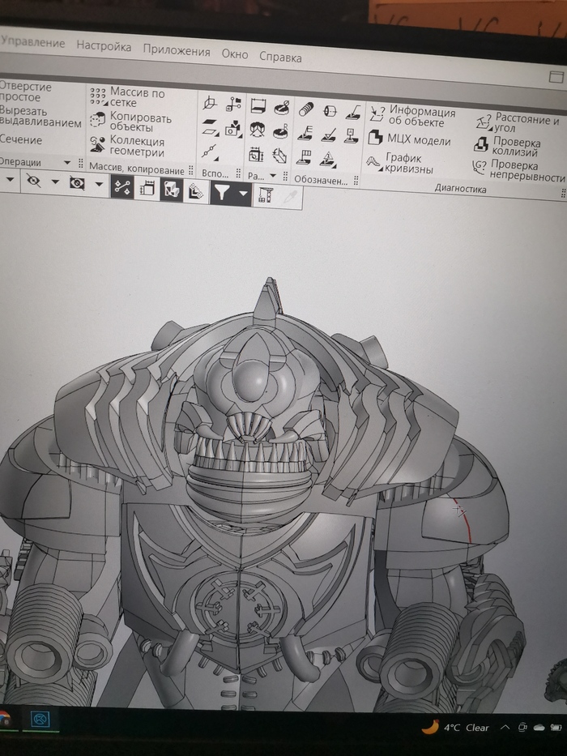Select the Копировать объекты tool
This screenshot has width=567, height=756.
click(x=130, y=122)
